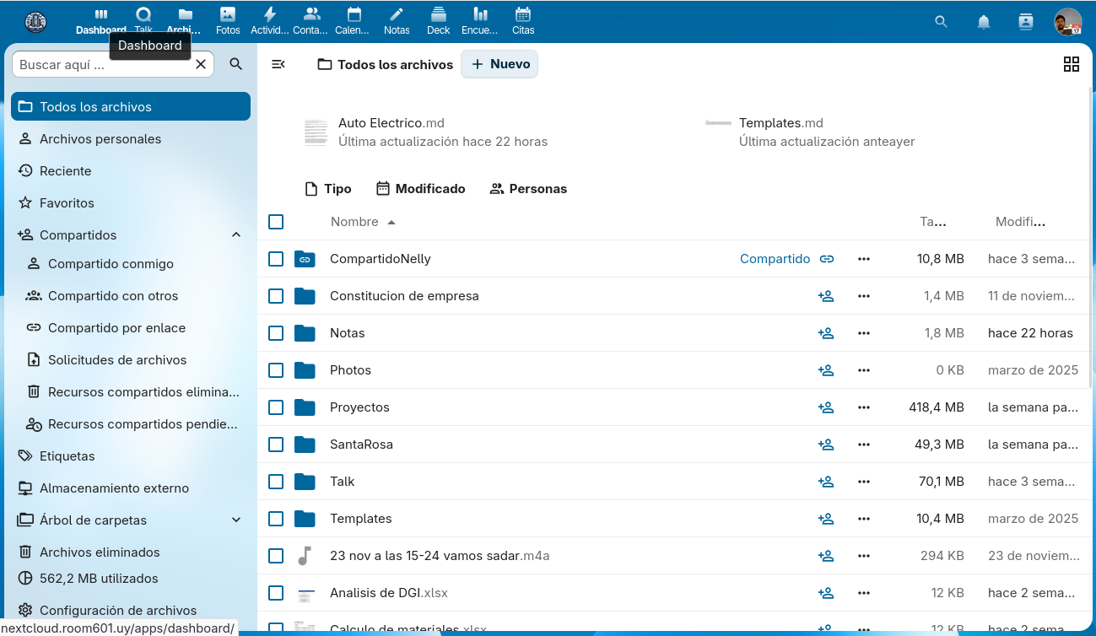Click Compartido label on CompartidoNelly

point(775,259)
